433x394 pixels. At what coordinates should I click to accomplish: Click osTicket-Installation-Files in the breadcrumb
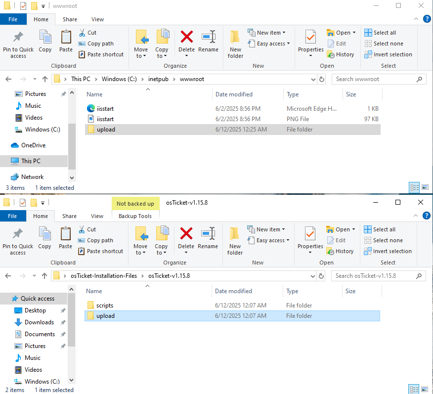point(104,276)
